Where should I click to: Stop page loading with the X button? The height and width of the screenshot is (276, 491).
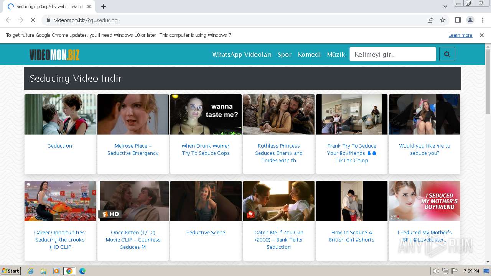[x=33, y=20]
